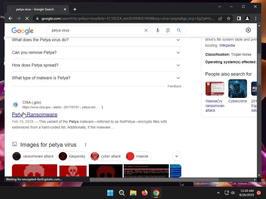Open options for Images for petya virus
The image size is (266, 199).
pos(85,145)
